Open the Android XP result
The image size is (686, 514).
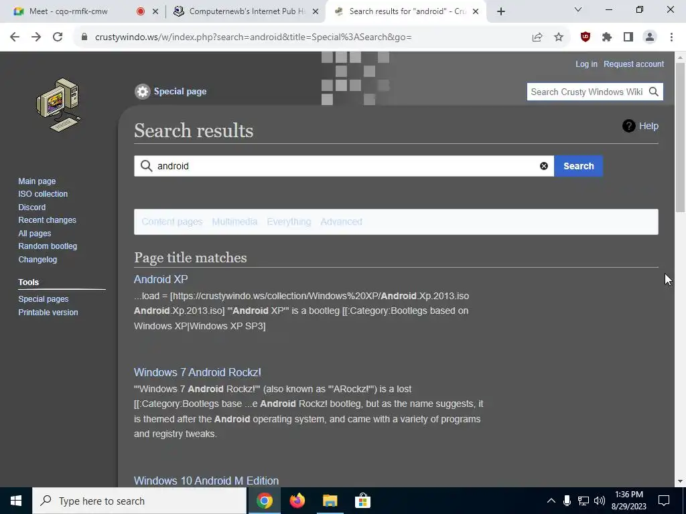click(161, 279)
